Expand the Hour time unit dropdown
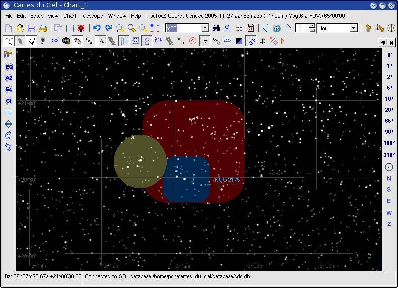Image resolution: width=398 pixels, height=288 pixels. [353, 28]
